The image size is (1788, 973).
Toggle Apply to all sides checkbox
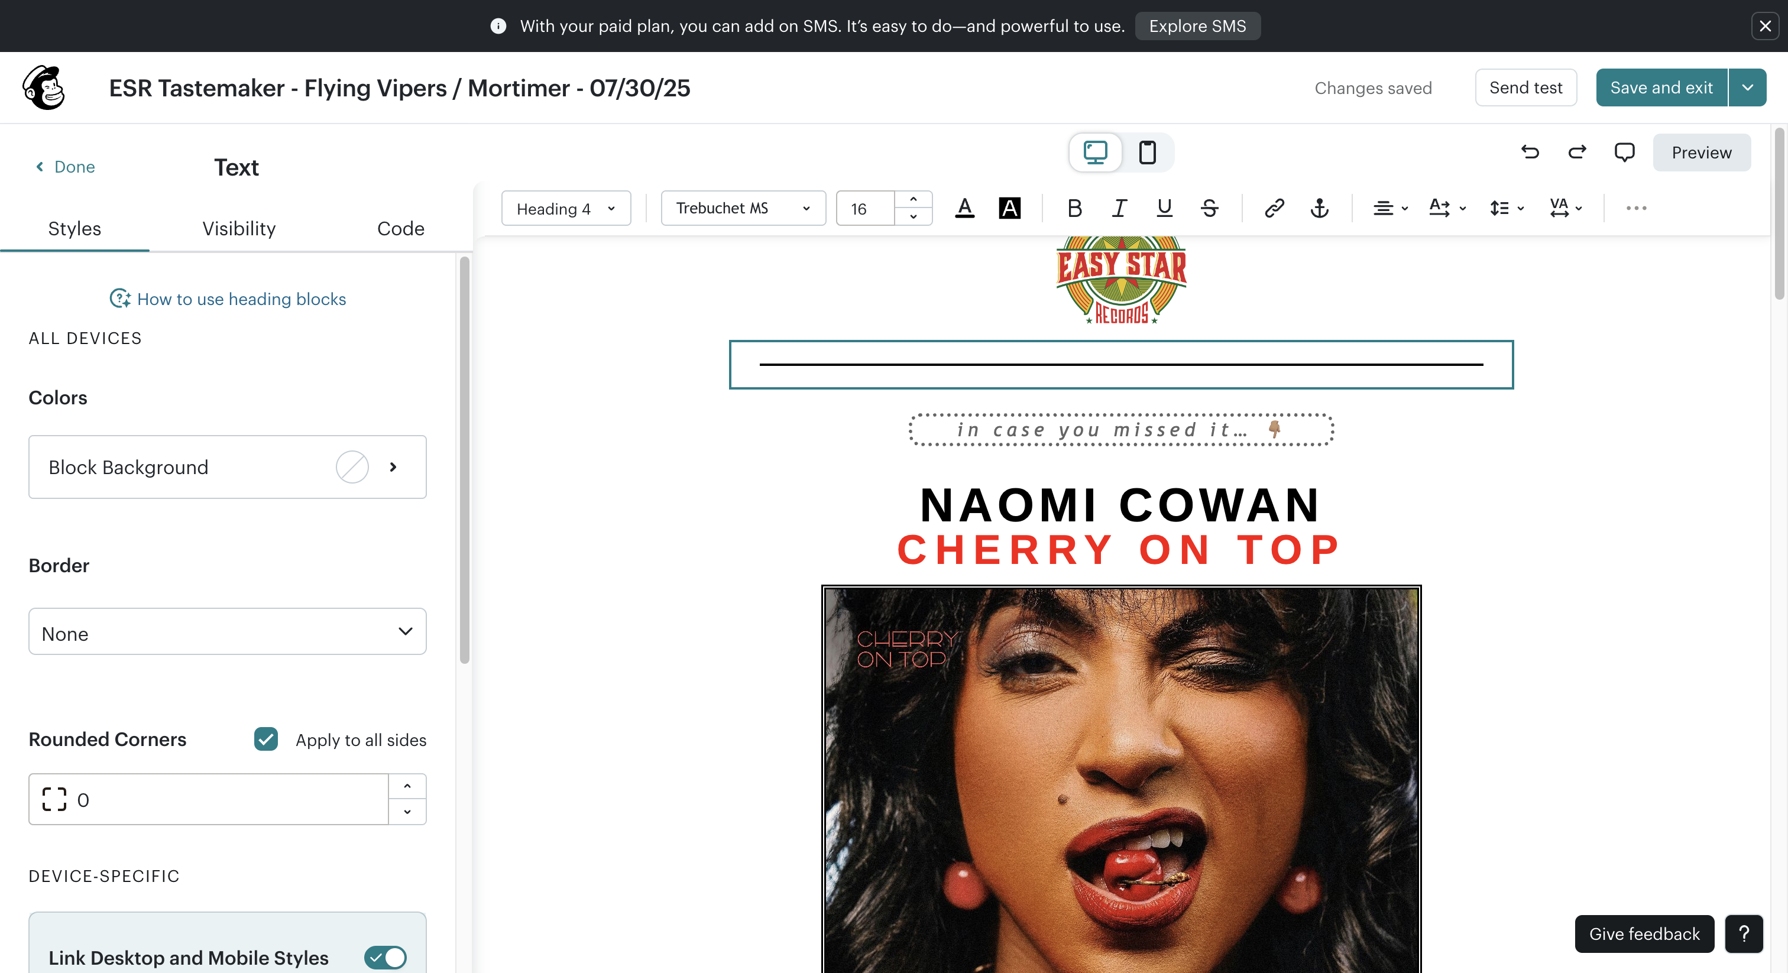point(266,739)
